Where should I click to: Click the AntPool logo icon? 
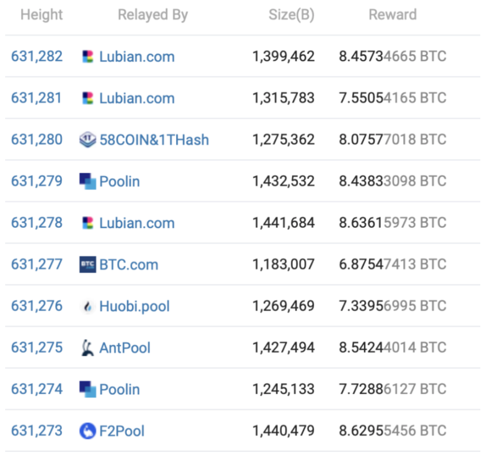(x=88, y=348)
